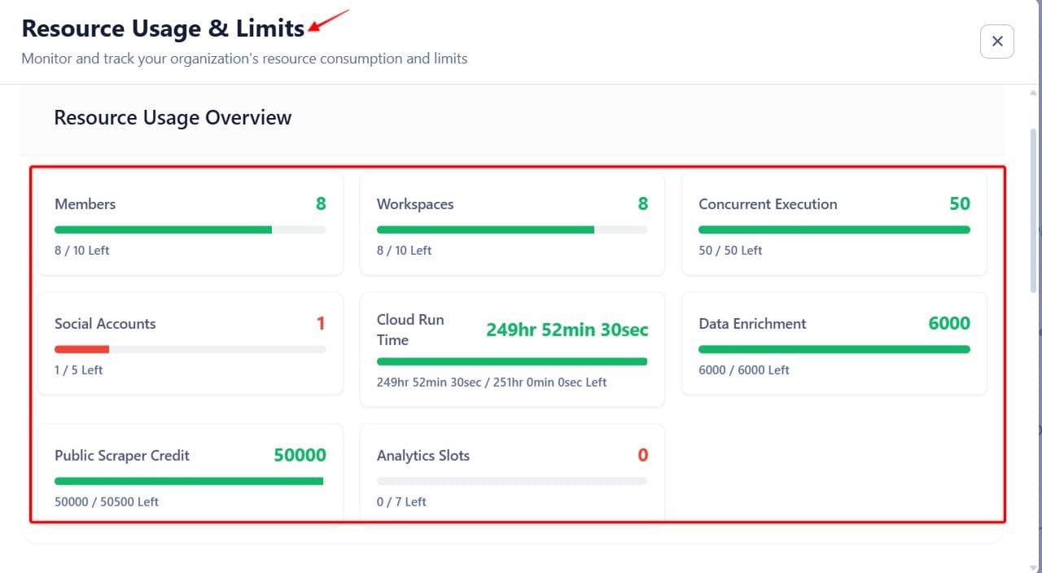Click the Cloud Run Time progress bar
1042x573 pixels.
[x=512, y=361]
